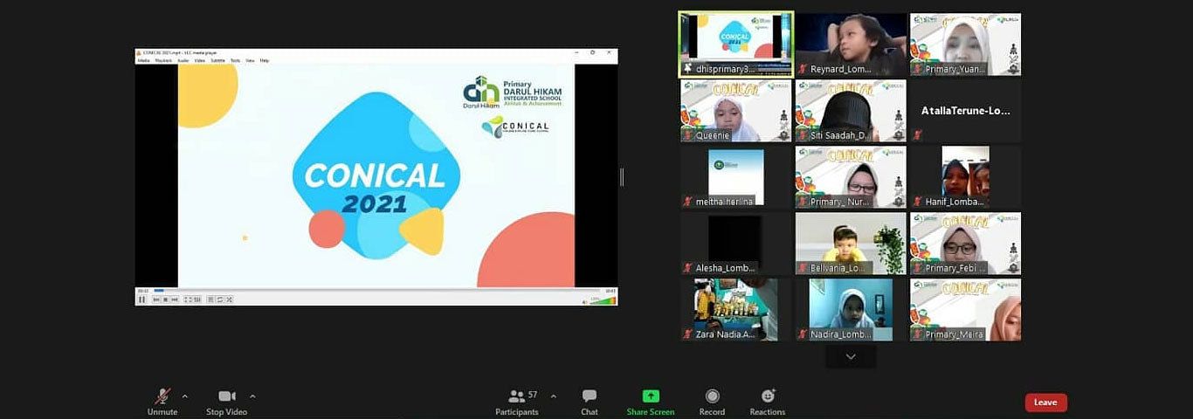Open VLC Media menu
Viewport: 1193px width, 419px height.
click(143, 60)
